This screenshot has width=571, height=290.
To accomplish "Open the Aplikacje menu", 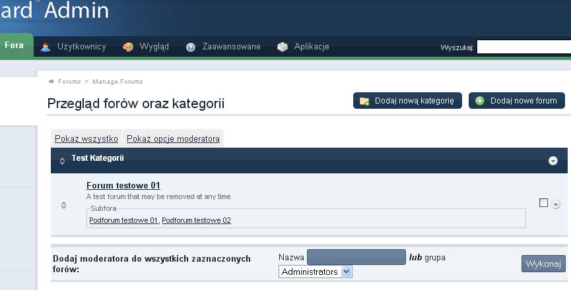I will pyautogui.click(x=312, y=47).
